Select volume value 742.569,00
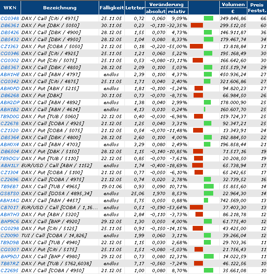The width and height of the screenshot is (267, 274). point(233,200)
